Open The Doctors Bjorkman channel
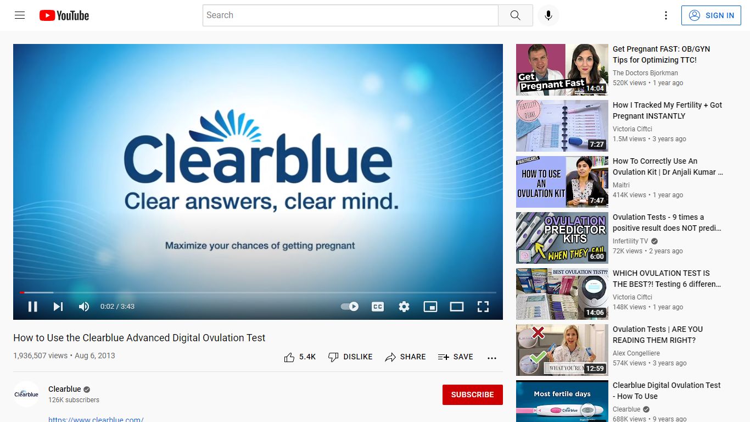Image resolution: width=750 pixels, height=422 pixels. pos(645,73)
